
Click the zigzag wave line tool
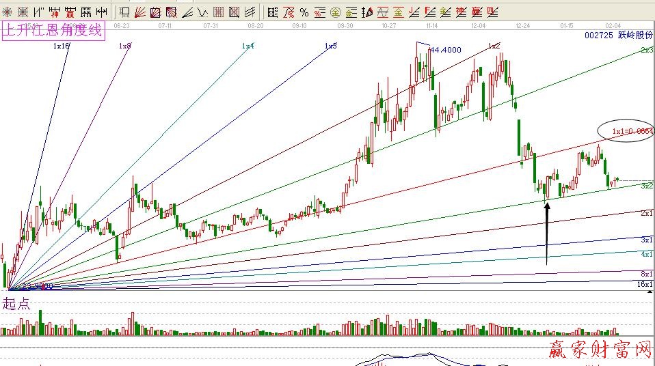click(x=203, y=12)
